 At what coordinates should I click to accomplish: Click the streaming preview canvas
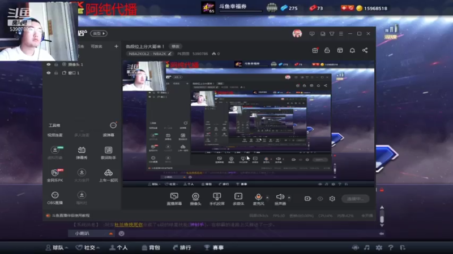(x=249, y=124)
